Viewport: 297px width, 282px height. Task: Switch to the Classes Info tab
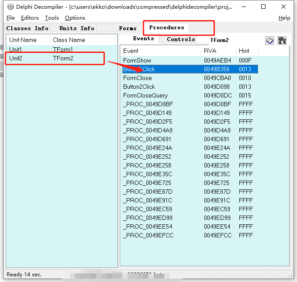tap(27, 28)
